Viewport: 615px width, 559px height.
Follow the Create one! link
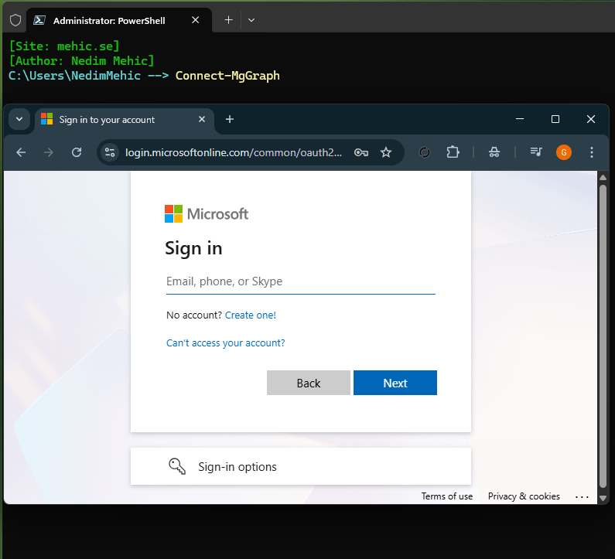[x=250, y=315]
